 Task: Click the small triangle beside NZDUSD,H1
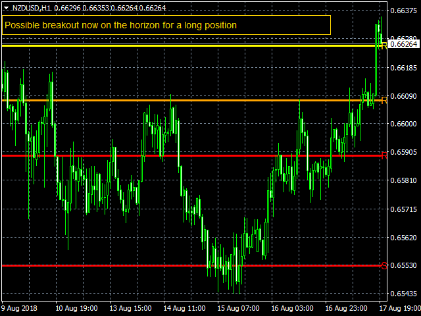[6, 9]
